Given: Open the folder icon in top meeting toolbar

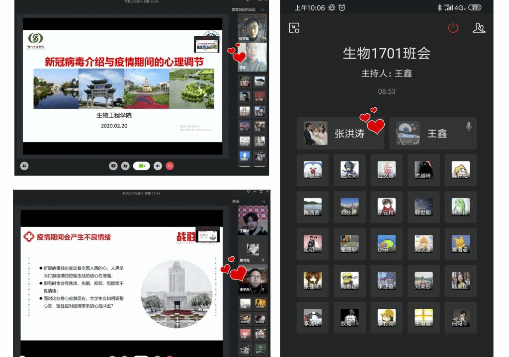Looking at the screenshot, I should [x=125, y=166].
